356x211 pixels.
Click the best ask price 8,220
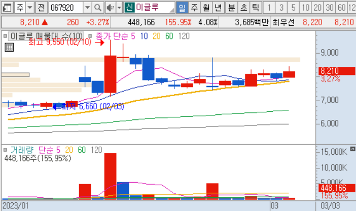coord(312,22)
